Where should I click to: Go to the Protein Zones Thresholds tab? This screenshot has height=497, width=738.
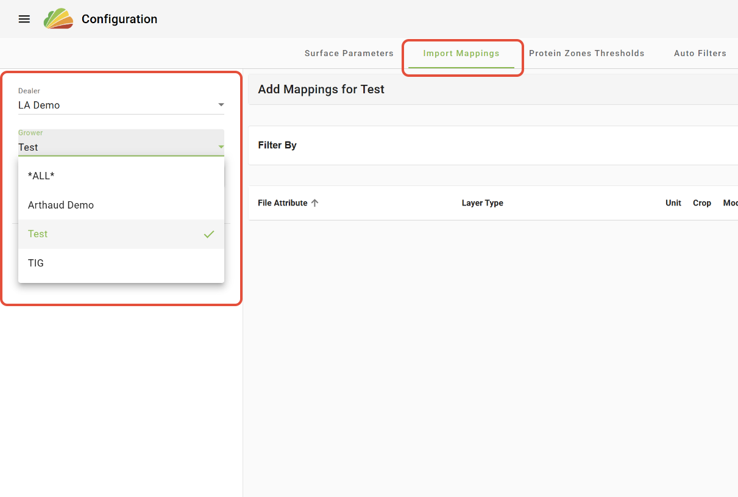tap(586, 53)
